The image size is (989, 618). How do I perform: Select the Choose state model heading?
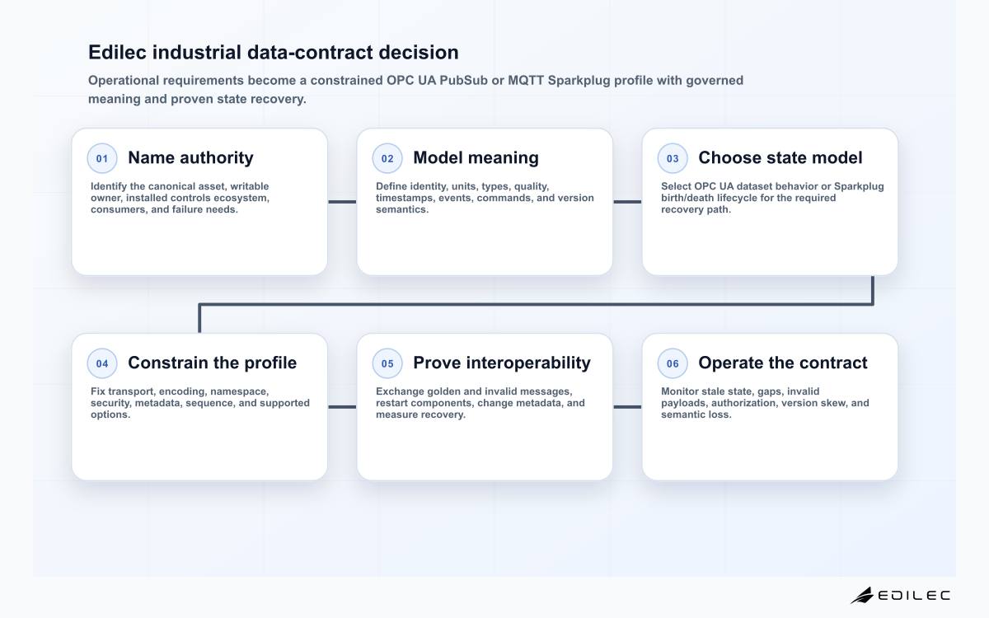[780, 157]
